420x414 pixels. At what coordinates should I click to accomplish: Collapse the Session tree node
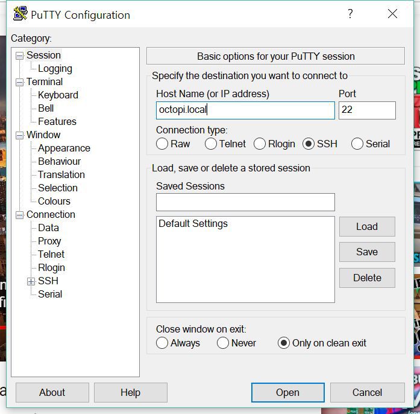(x=19, y=56)
